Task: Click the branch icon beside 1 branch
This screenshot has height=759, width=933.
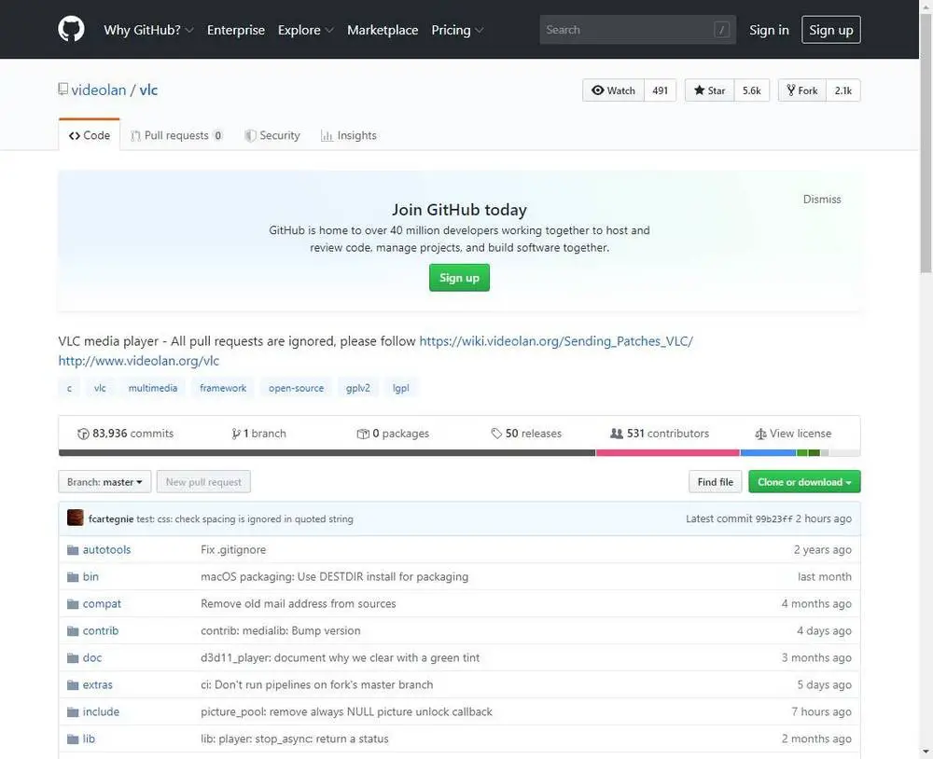Action: [x=236, y=434]
